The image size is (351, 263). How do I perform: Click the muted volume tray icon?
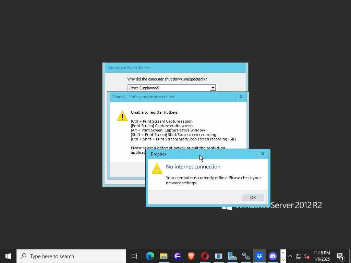pyautogui.click(x=306, y=256)
